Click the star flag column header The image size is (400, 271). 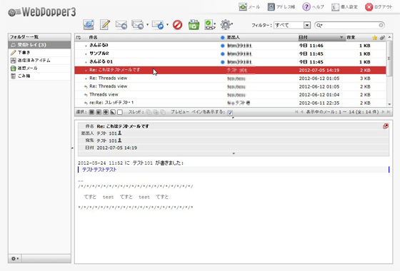coord(374,38)
